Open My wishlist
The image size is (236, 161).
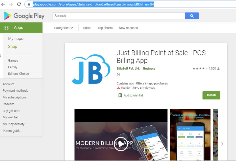tap(10, 117)
